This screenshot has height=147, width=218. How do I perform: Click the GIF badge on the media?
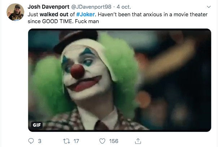[36, 125]
